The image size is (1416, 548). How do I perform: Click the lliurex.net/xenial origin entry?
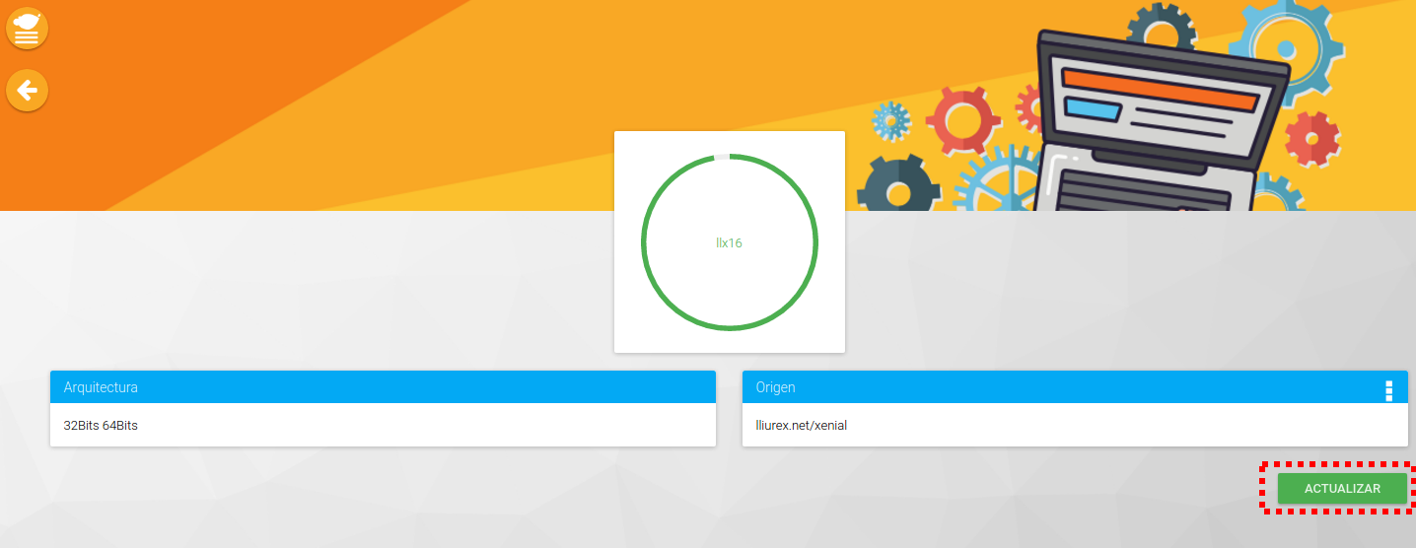point(801,426)
